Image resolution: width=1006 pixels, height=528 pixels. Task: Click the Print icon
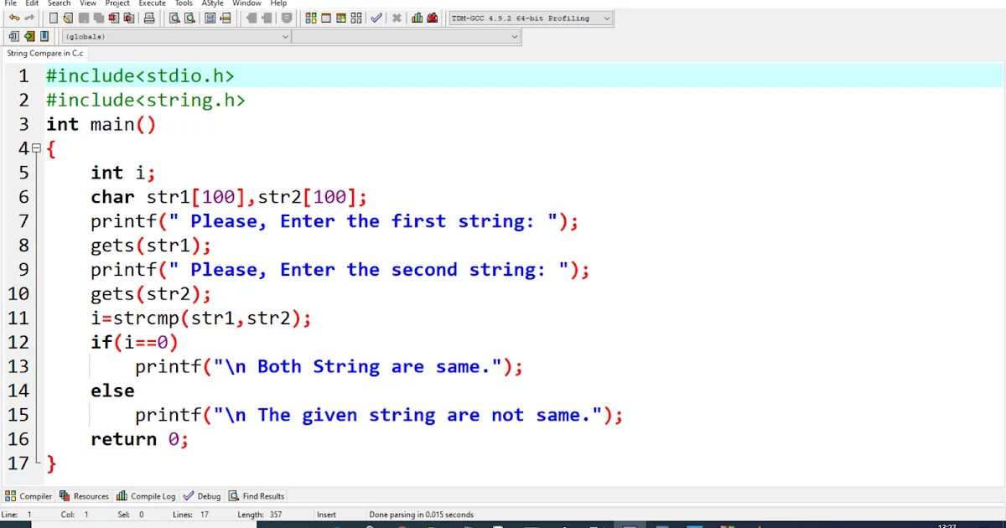pyautogui.click(x=149, y=18)
